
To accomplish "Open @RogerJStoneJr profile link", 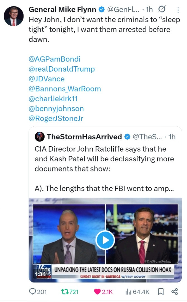I will click(x=56, y=118).
